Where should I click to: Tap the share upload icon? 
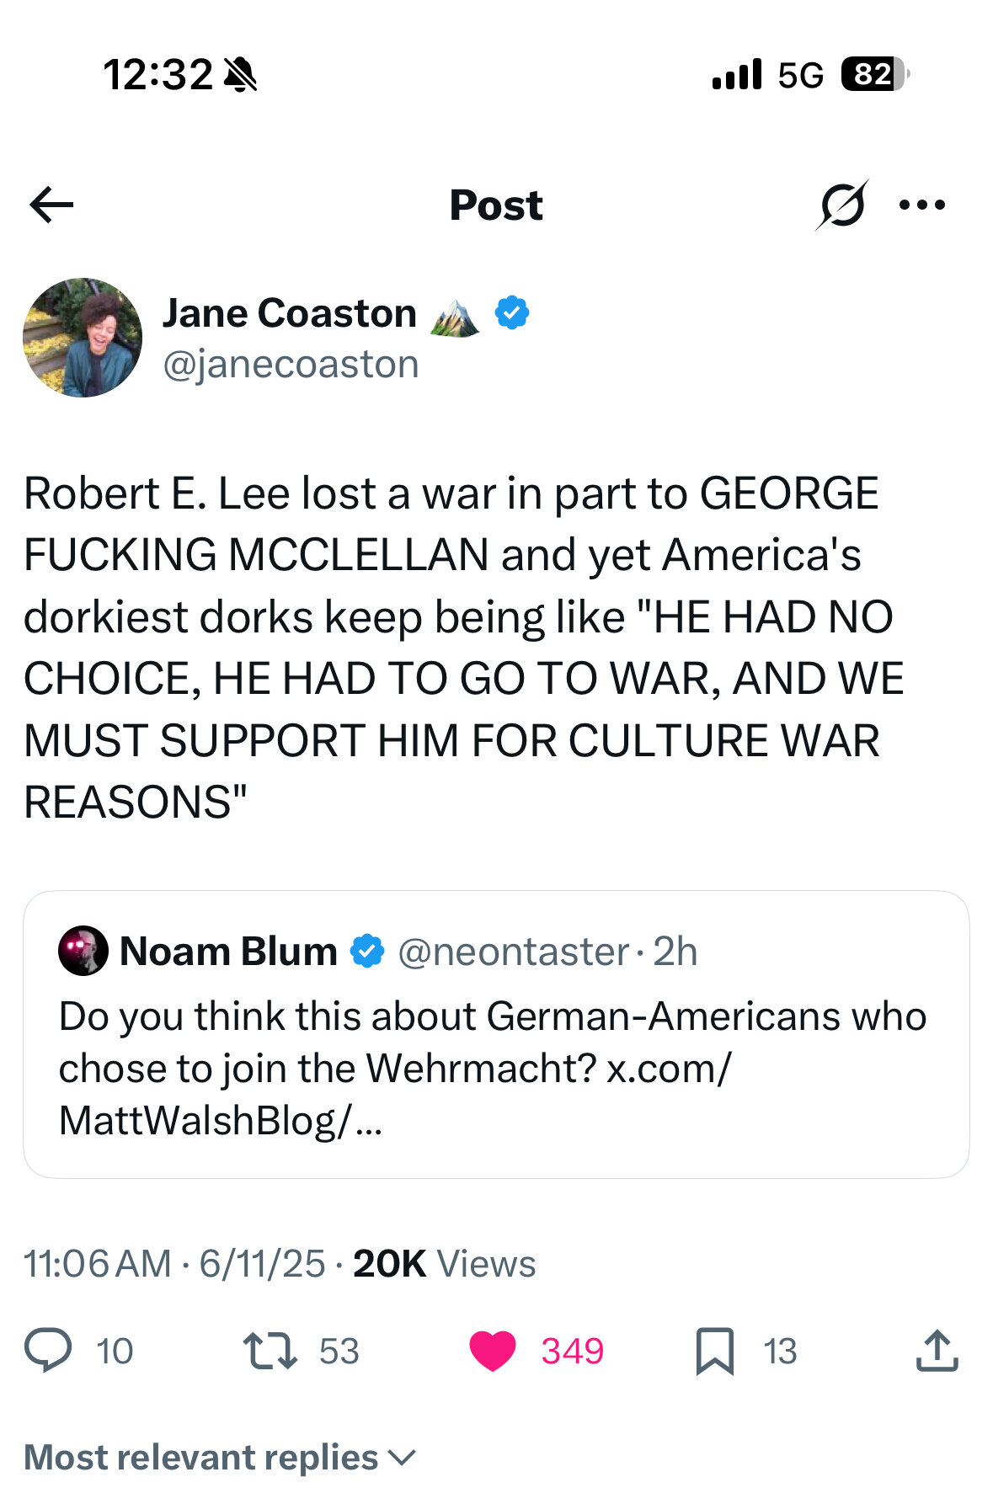pyautogui.click(x=937, y=1351)
